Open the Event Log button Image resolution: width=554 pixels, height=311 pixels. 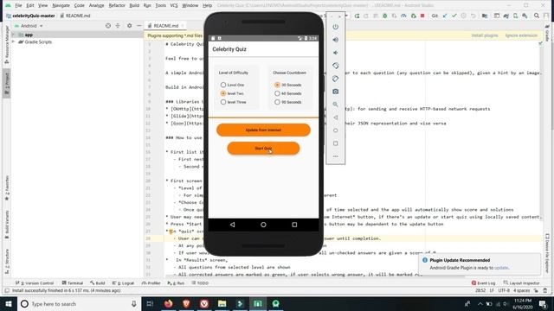483,282
